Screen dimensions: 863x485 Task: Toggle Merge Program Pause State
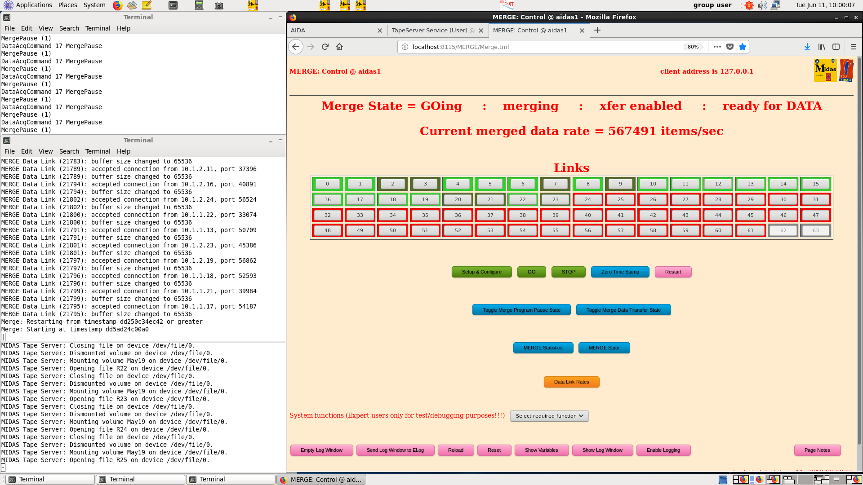[521, 310]
